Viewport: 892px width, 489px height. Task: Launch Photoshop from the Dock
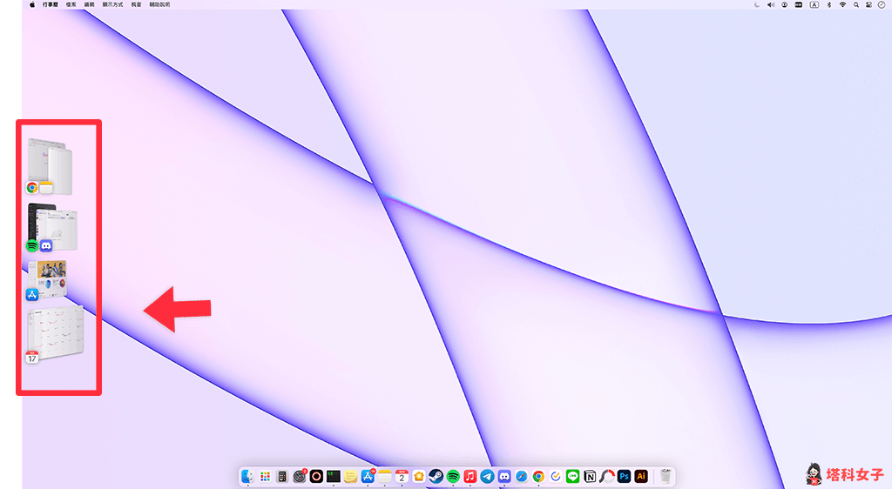pyautogui.click(x=624, y=476)
